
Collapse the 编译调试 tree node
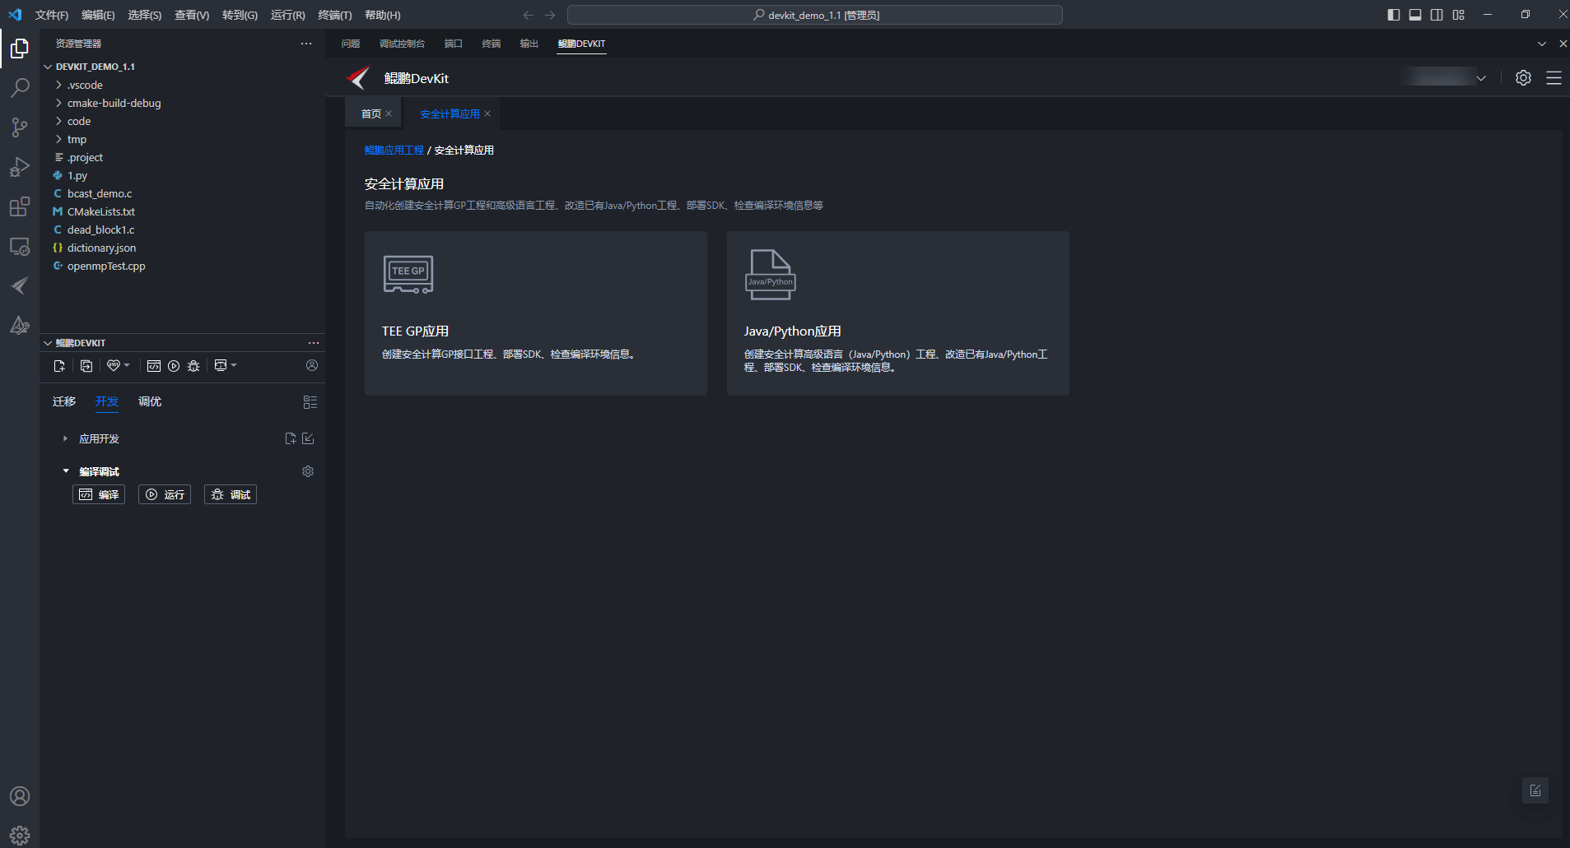pyautogui.click(x=66, y=471)
